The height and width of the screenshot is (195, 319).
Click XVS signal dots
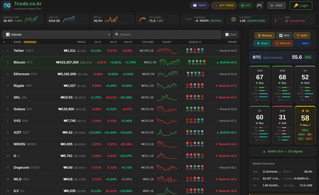195,121
